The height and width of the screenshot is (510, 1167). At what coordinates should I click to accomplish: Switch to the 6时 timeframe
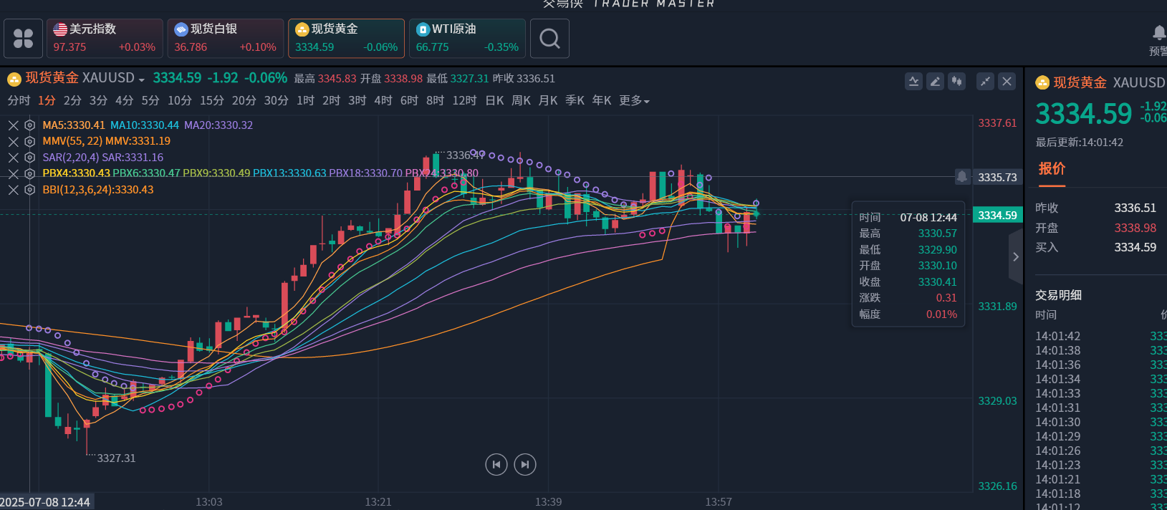(409, 100)
